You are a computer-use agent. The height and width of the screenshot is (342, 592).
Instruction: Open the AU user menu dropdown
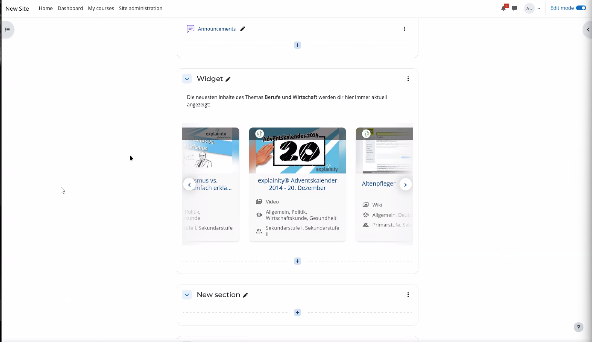pyautogui.click(x=532, y=8)
